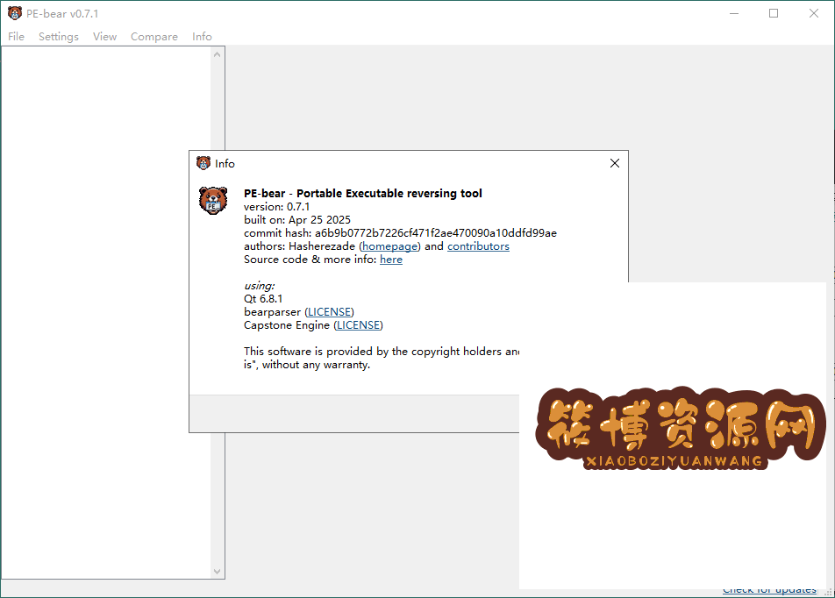
Task: Open the View menu
Action: pos(104,36)
